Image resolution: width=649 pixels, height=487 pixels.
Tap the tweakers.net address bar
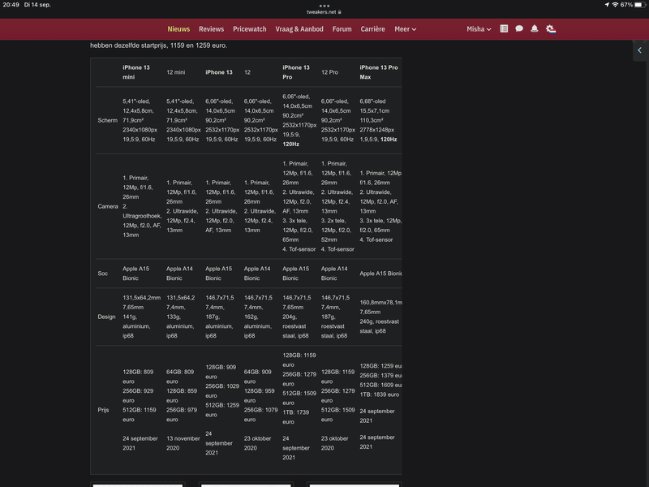[x=324, y=12]
